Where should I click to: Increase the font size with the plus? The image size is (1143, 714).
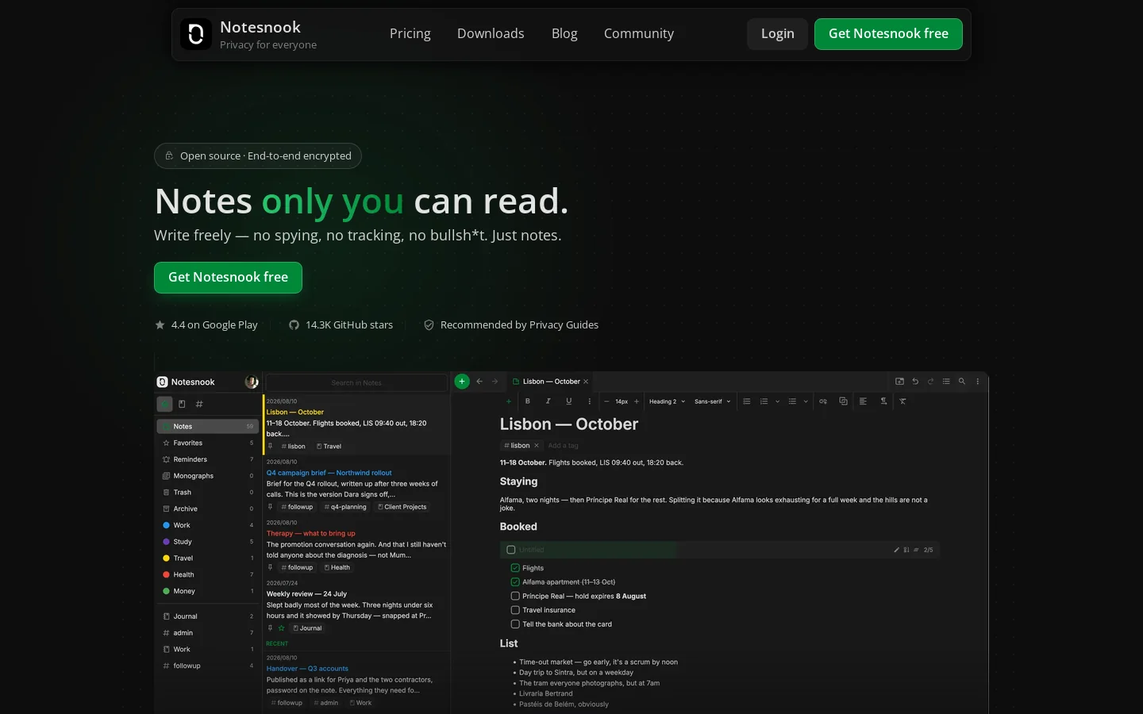(x=637, y=401)
